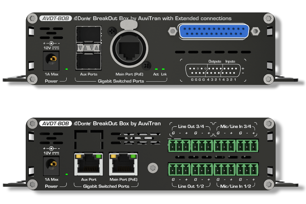
Task: Select the lower unit's Main Port RJ45 socket
Action: [x=123, y=164]
